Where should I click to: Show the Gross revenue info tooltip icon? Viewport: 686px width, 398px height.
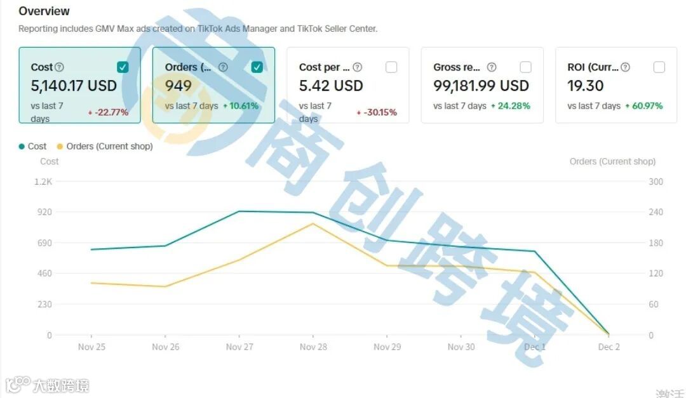coord(492,67)
